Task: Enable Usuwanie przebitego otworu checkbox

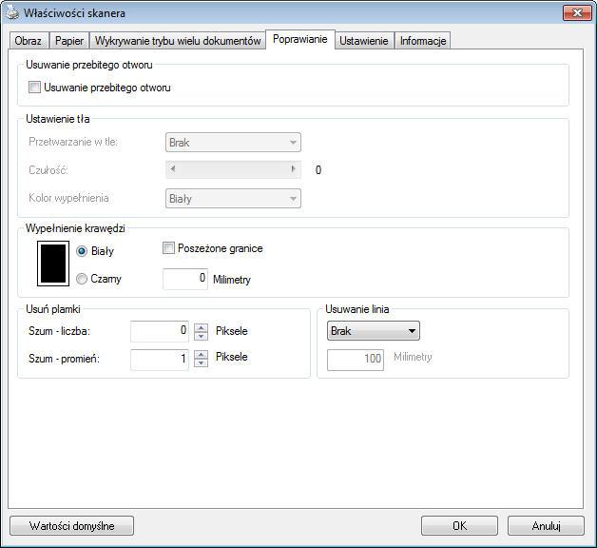Action: click(34, 88)
